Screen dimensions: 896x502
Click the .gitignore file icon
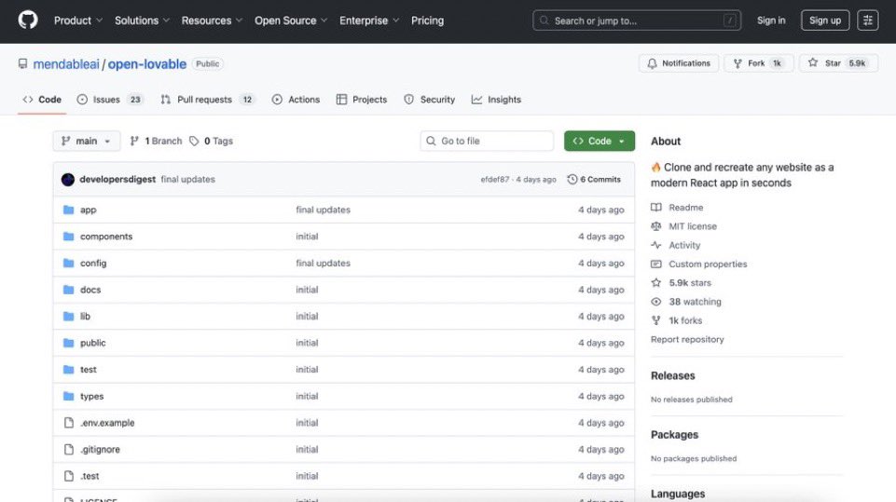(69, 450)
